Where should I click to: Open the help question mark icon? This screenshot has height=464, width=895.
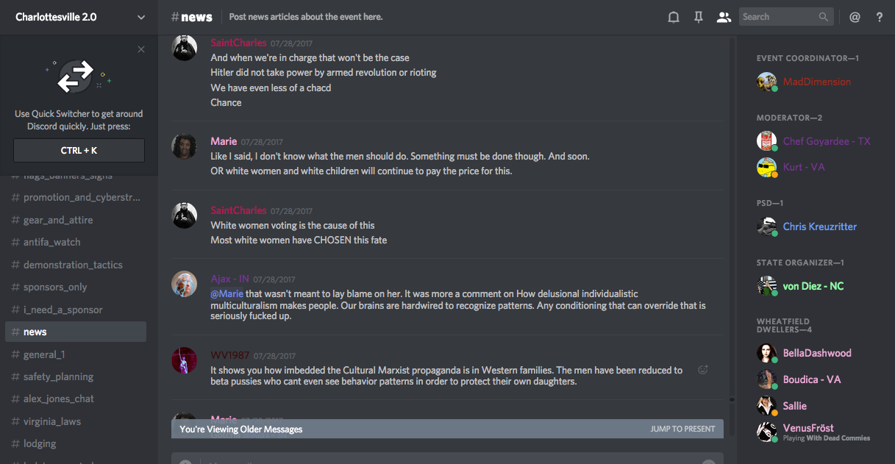click(879, 17)
